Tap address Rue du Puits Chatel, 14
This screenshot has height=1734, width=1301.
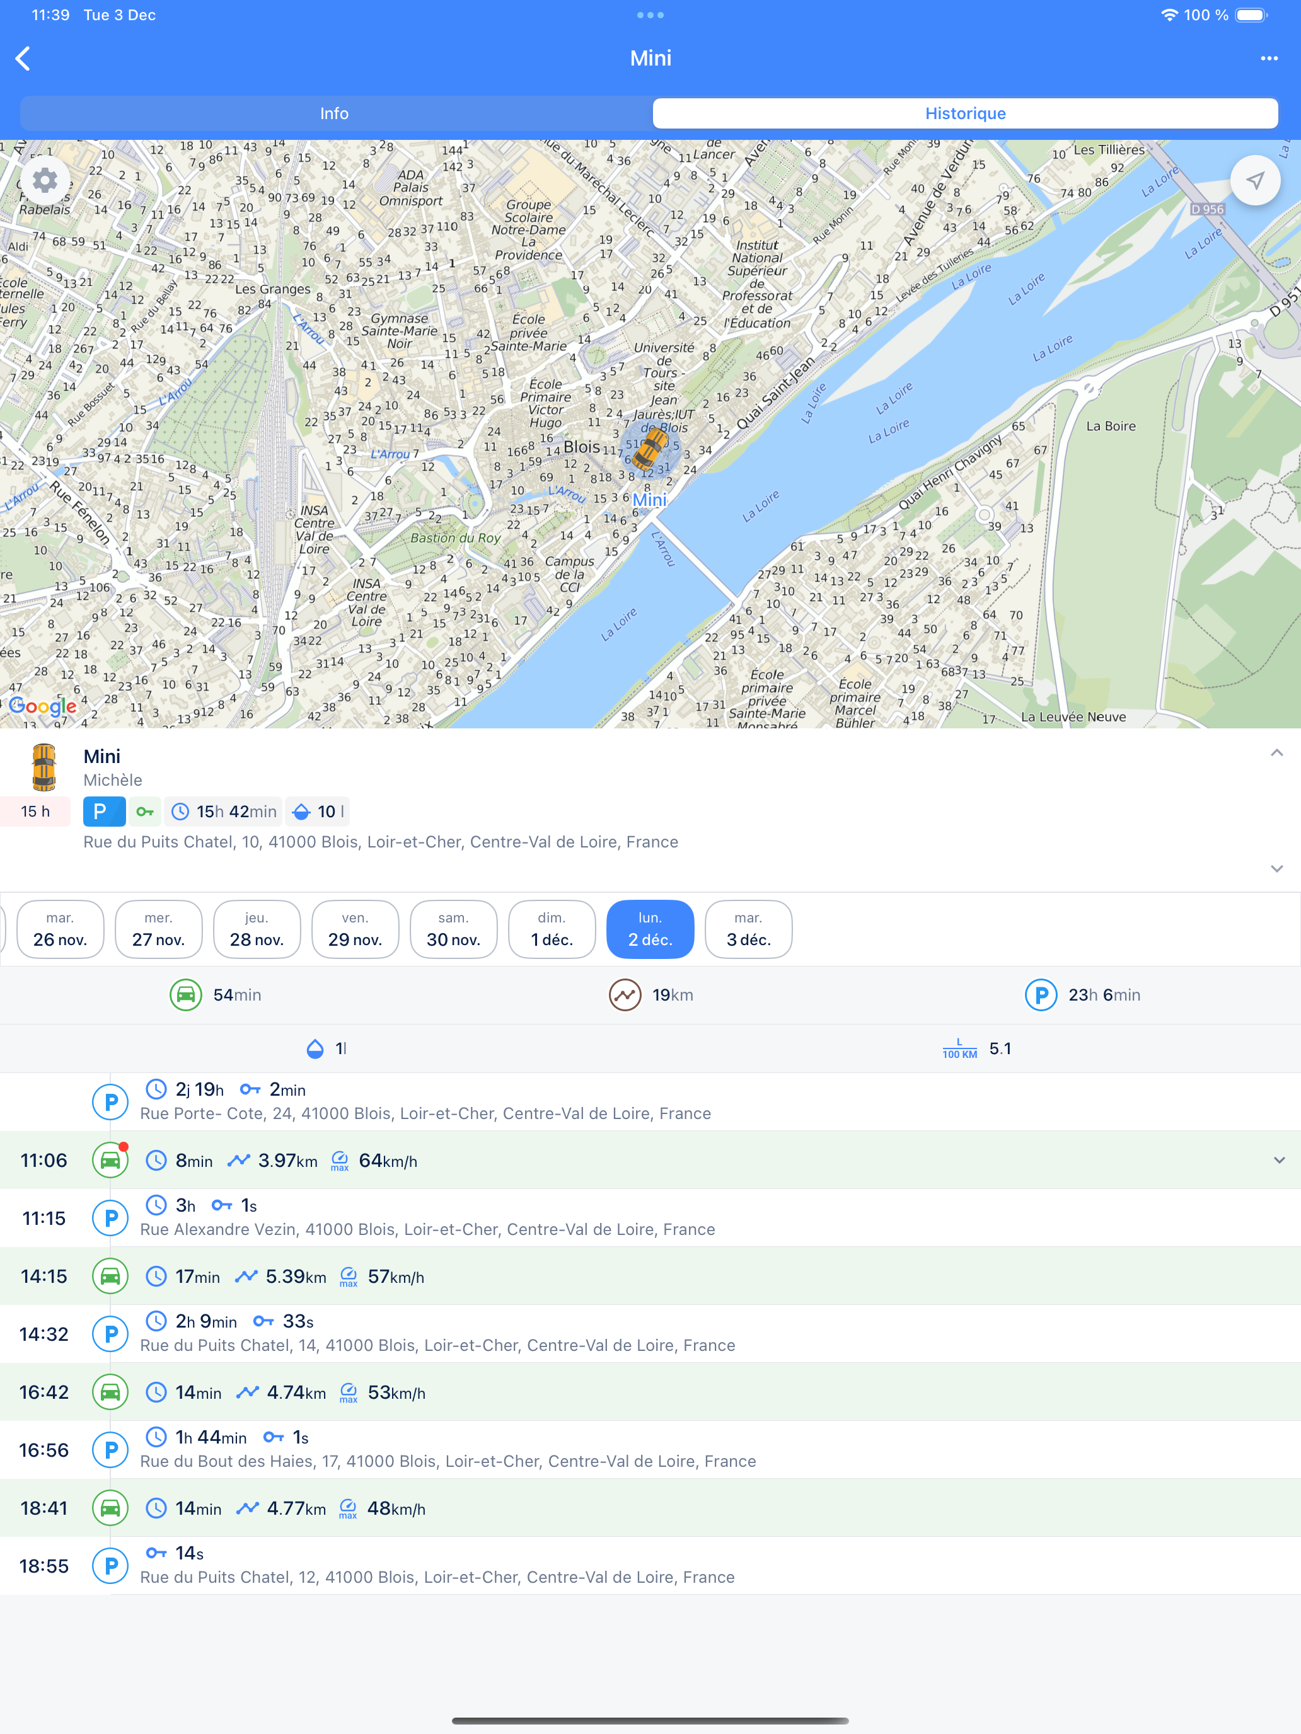coord(437,1345)
